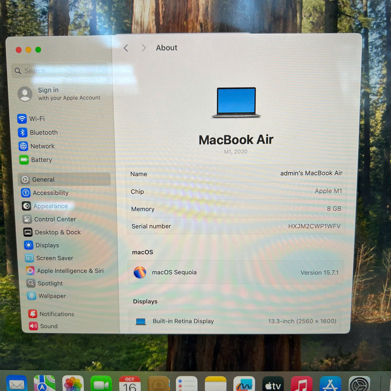
Task: Click the macOS Sequoia version row
Action: (x=236, y=272)
